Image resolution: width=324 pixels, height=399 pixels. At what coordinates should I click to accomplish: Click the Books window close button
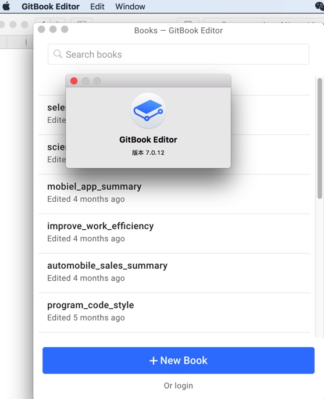41,29
